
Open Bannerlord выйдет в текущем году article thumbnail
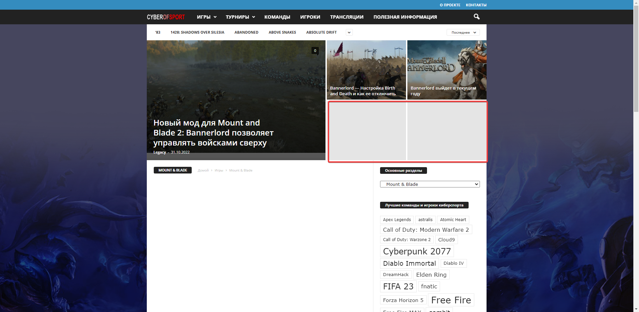[446, 70]
